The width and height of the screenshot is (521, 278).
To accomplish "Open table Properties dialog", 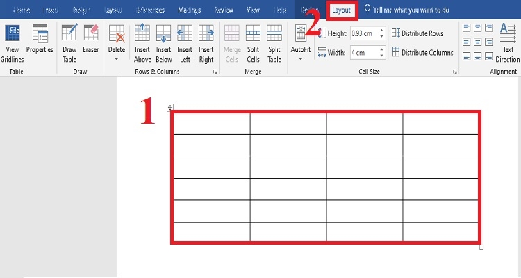I will pyautogui.click(x=40, y=39).
